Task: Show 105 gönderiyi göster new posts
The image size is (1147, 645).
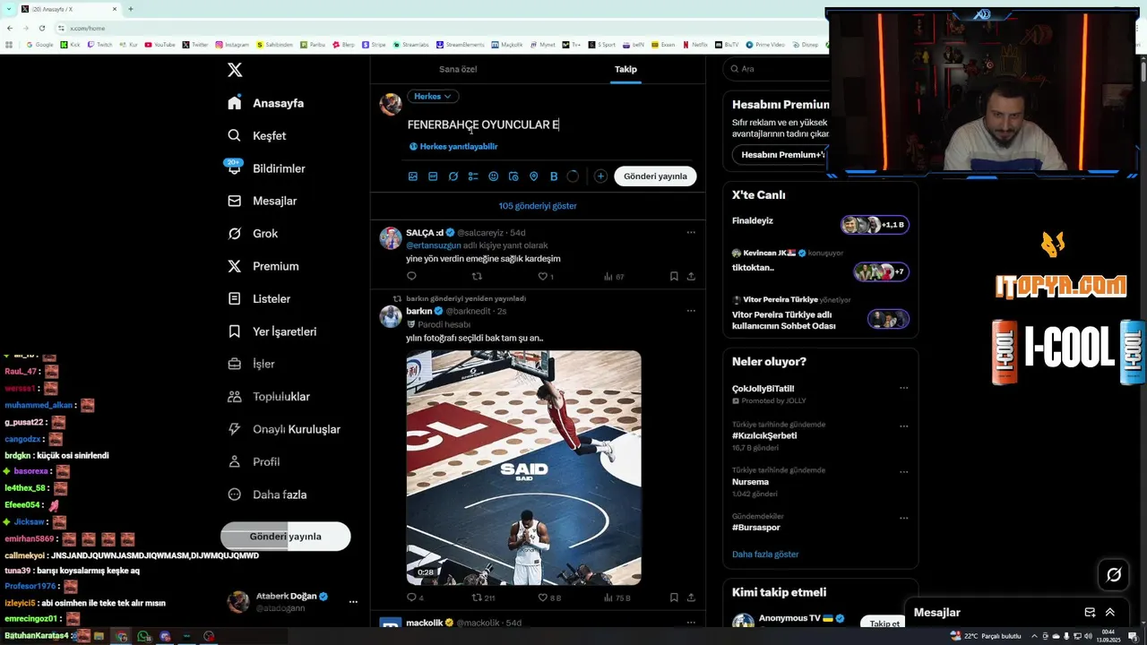Action: (x=538, y=206)
